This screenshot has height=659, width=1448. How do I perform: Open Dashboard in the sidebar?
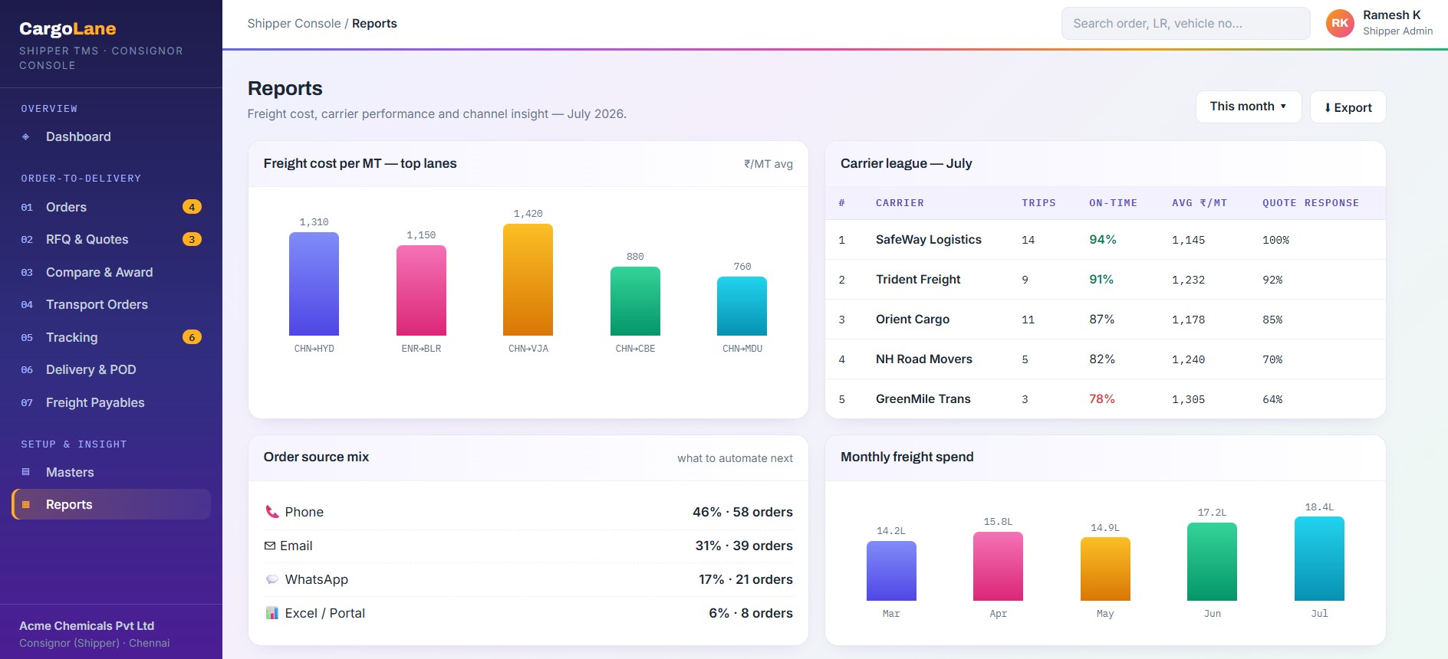pyautogui.click(x=111, y=136)
